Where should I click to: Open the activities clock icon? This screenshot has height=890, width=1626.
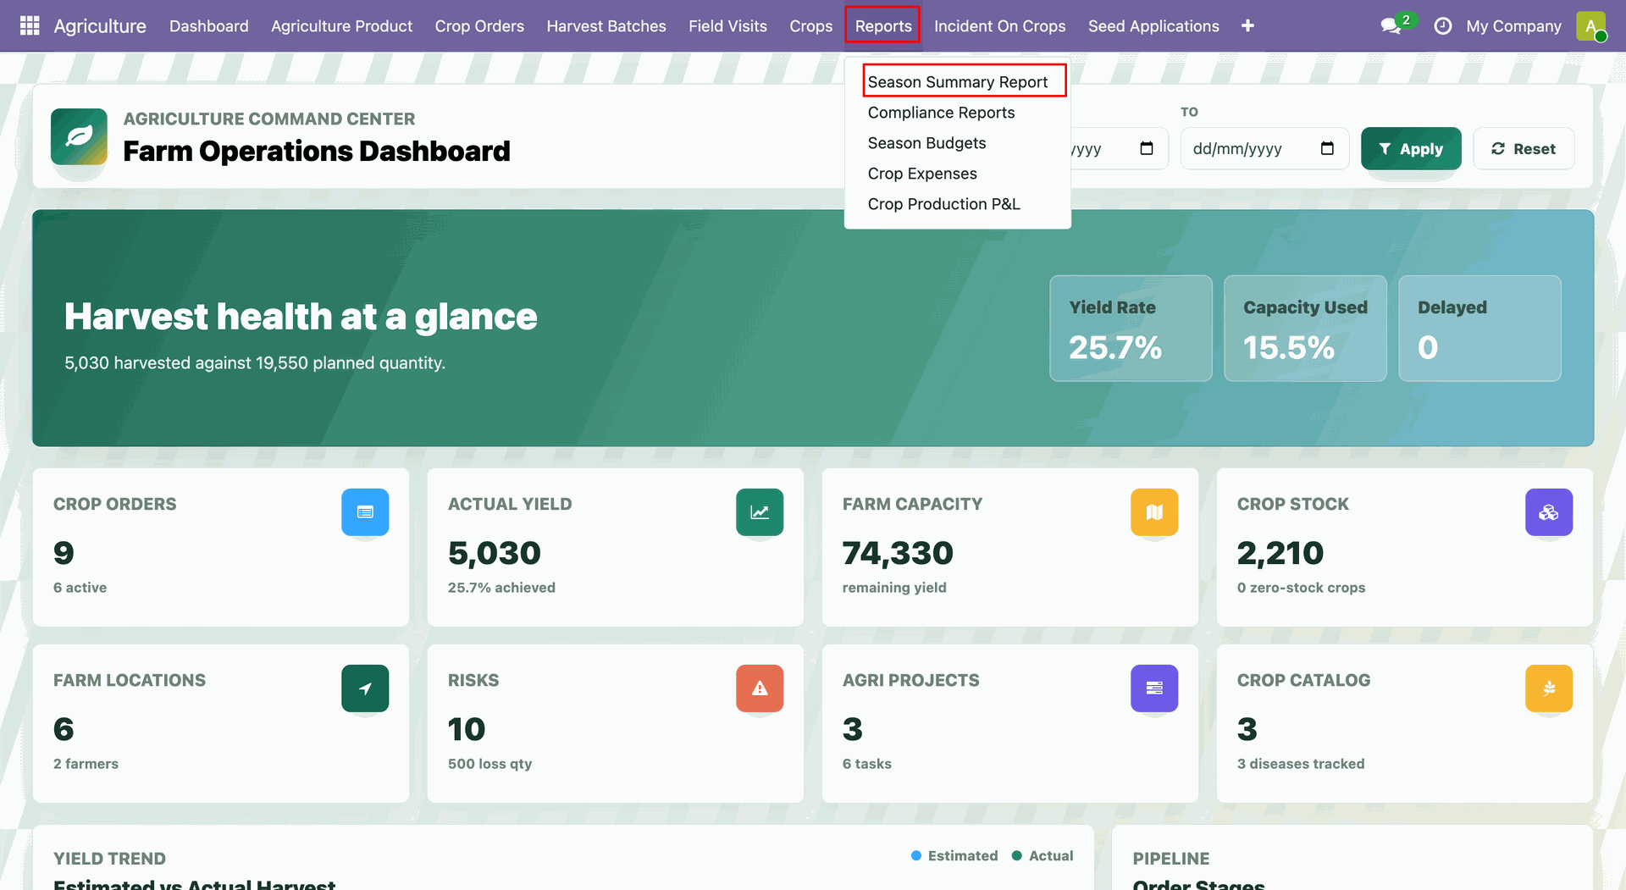coord(1443,26)
